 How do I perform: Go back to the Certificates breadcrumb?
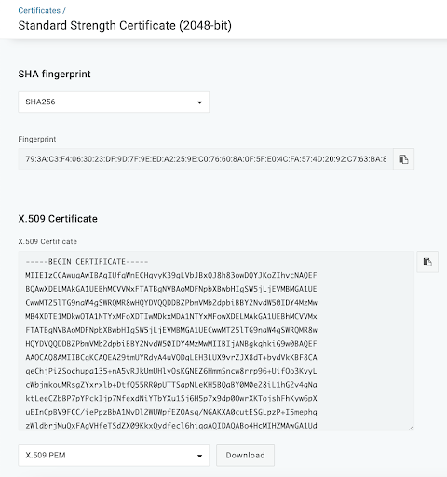[x=39, y=10]
